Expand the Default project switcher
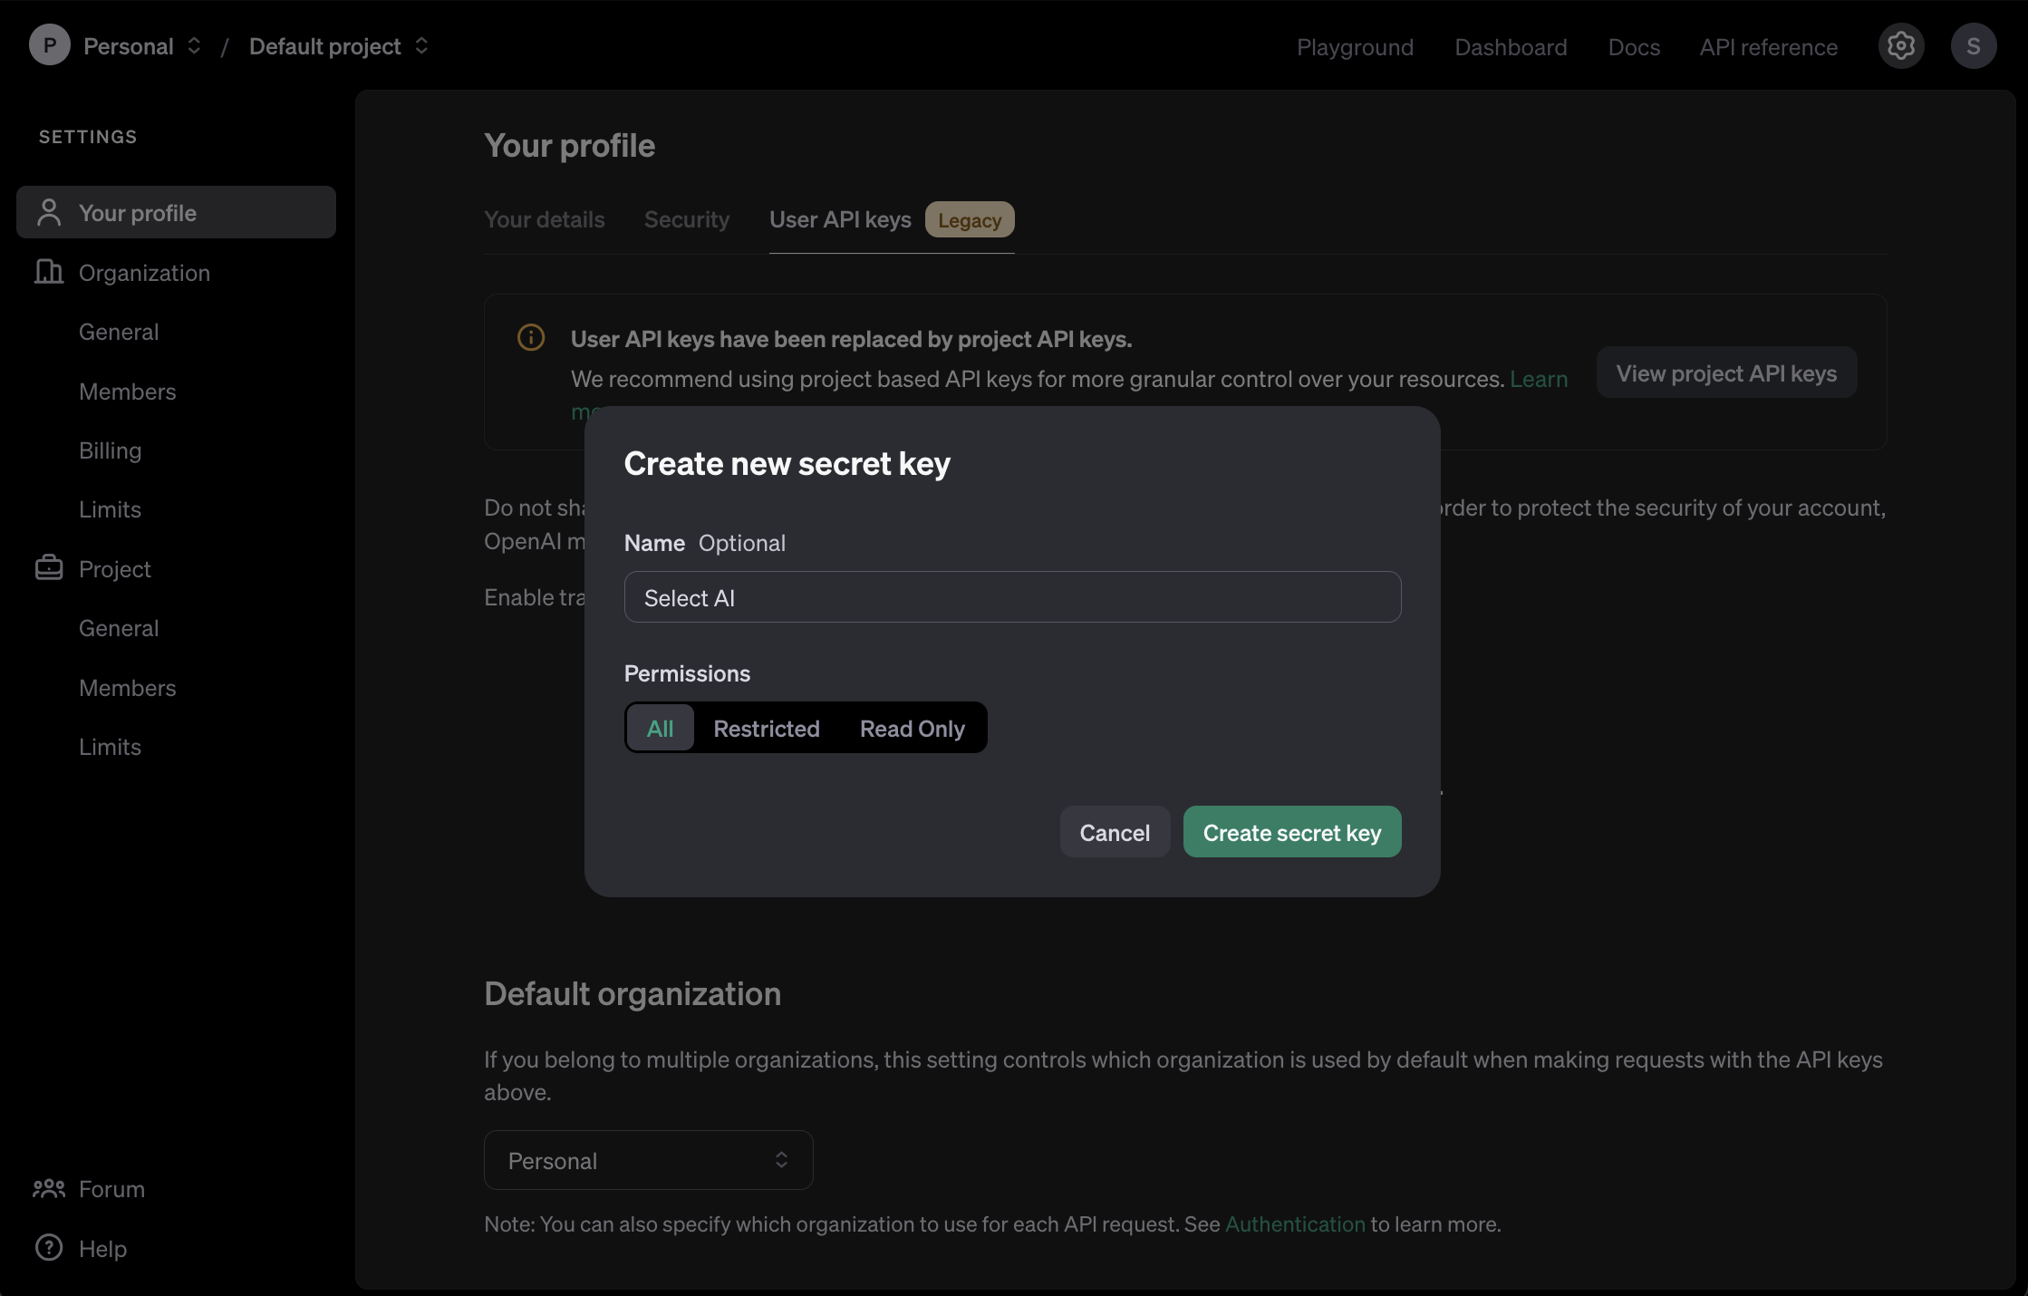Image resolution: width=2028 pixels, height=1296 pixels. [420, 45]
